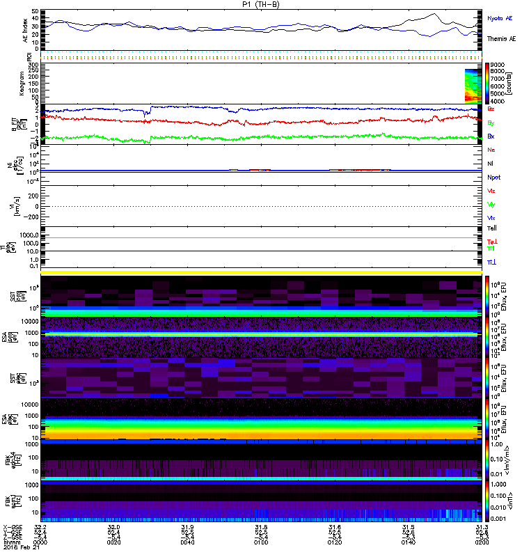Select the '300' Keogram axis tick
The image size is (522, 557).
pos(34,65)
